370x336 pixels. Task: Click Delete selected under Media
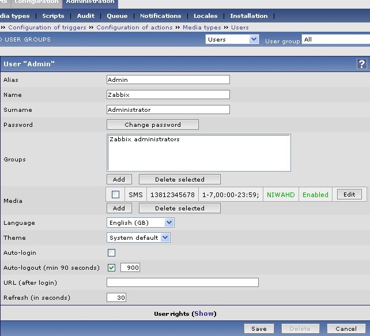tap(180, 208)
